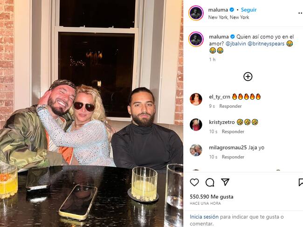Load more comments with the plus circle
The height and width of the screenshot is (227, 303).
248,77
